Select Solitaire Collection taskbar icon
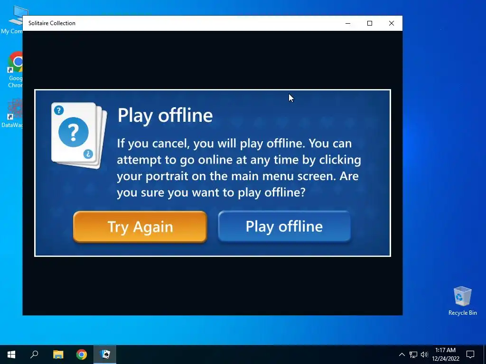The height and width of the screenshot is (364, 486). pos(105,355)
